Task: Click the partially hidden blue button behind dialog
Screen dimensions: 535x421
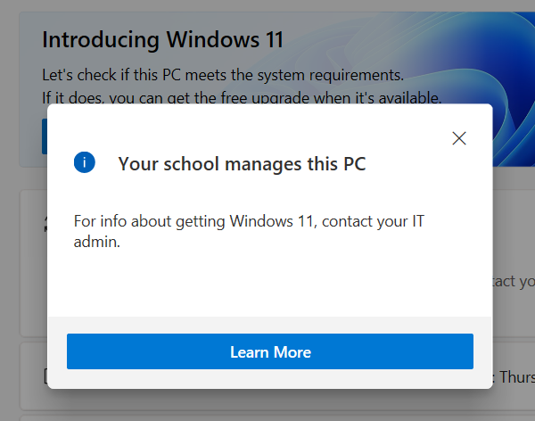Action: (x=45, y=136)
